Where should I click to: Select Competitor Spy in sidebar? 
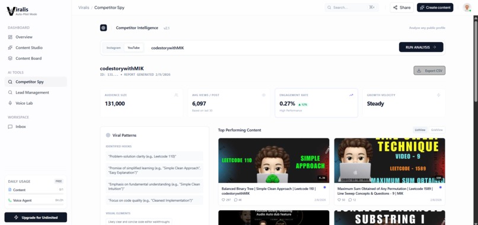tap(36, 82)
